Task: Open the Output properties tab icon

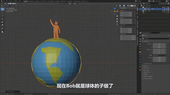Action: [x=140, y=41]
